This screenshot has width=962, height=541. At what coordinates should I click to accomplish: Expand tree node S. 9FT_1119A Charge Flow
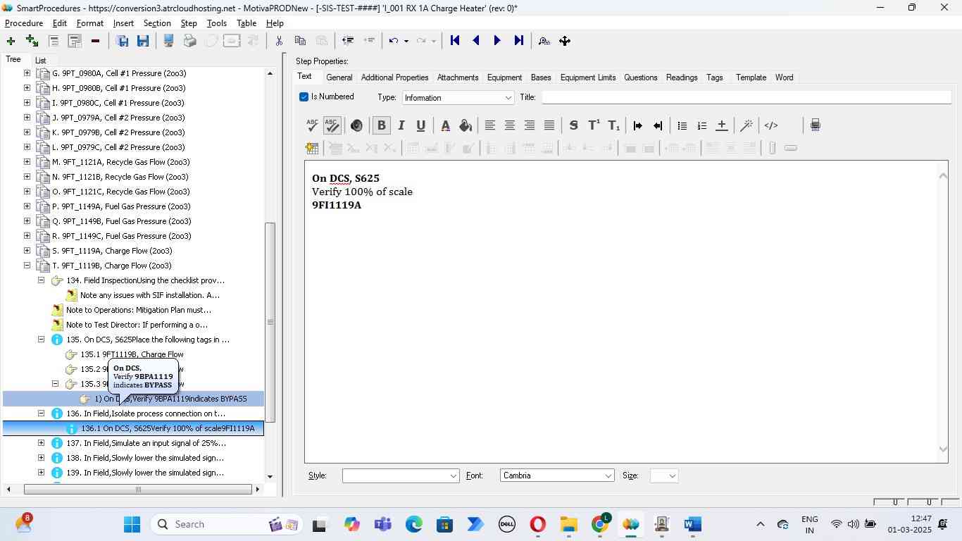(x=27, y=251)
